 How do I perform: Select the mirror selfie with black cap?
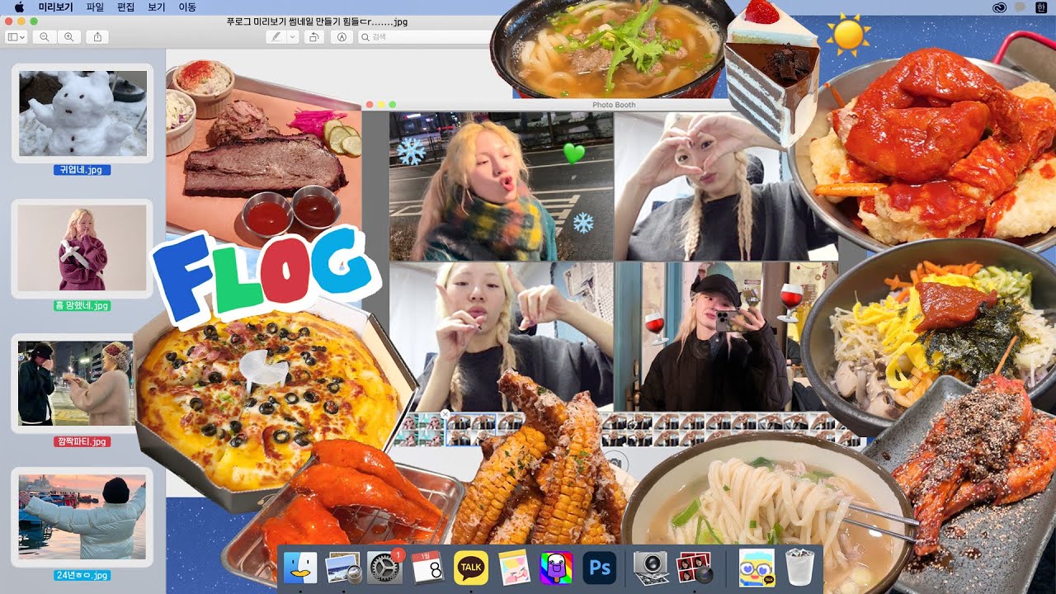(x=726, y=337)
